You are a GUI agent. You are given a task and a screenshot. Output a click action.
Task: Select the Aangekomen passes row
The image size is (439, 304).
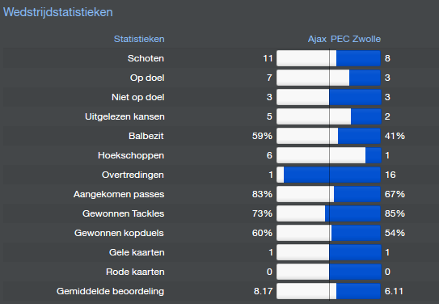(220, 194)
